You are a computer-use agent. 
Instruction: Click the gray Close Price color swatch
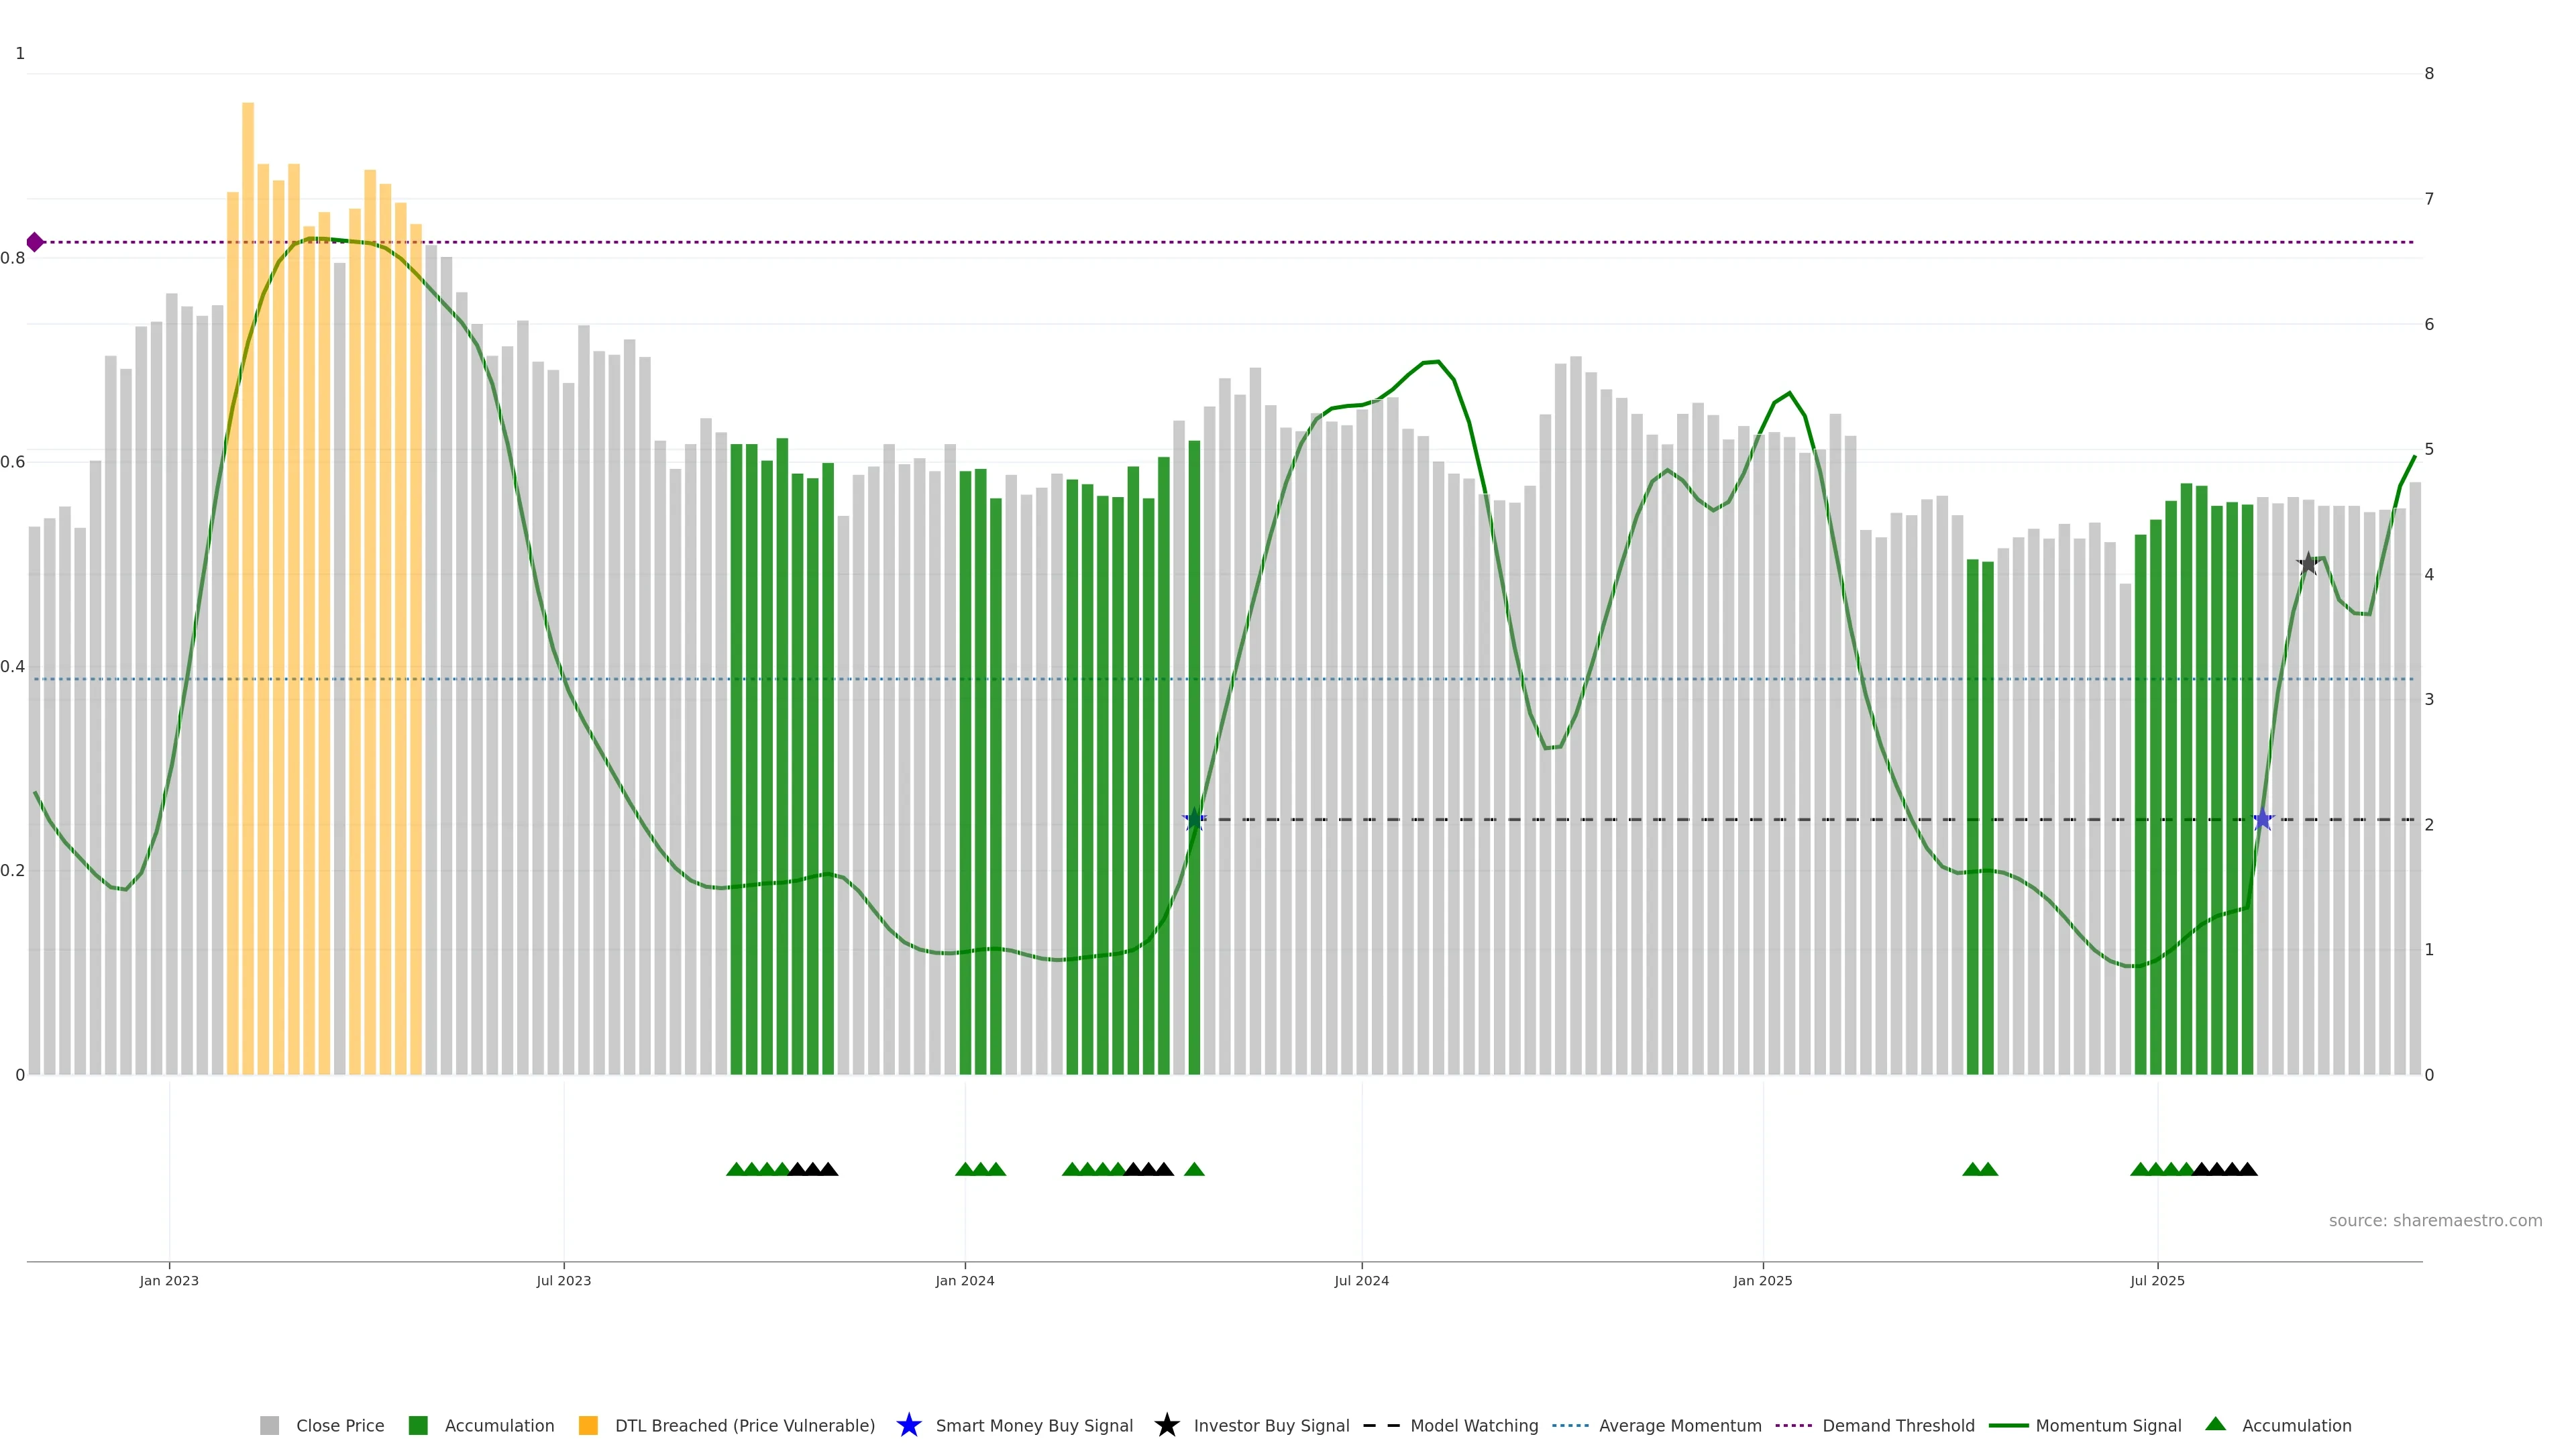point(269,1426)
